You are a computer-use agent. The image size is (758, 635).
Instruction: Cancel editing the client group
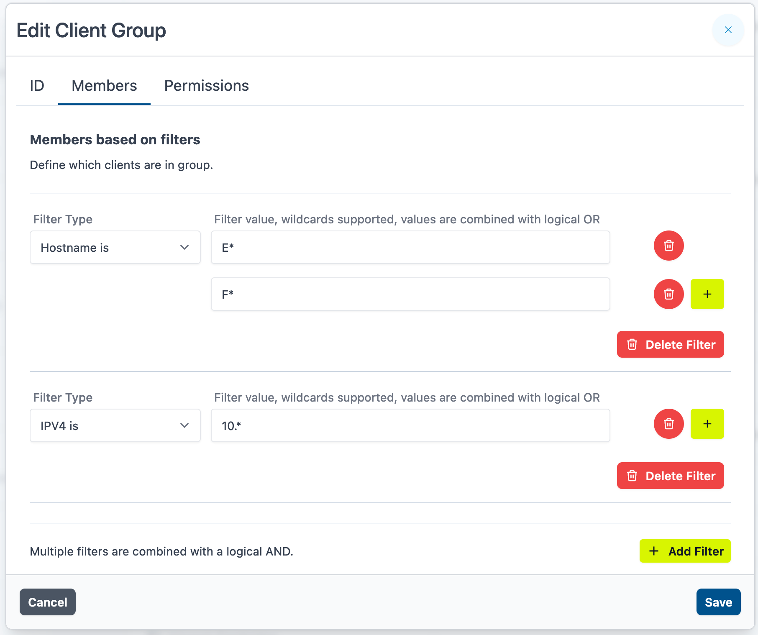coord(48,602)
